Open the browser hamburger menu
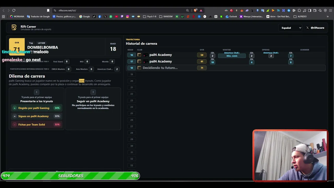The width and height of the screenshot is (334, 188). 330,10
